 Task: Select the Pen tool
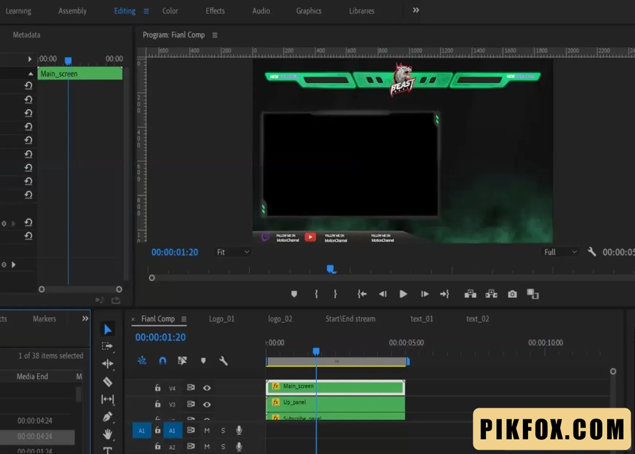[108, 417]
